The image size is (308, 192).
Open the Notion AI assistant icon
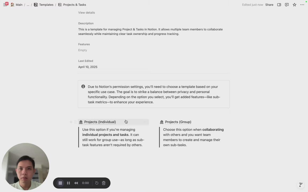point(301,185)
